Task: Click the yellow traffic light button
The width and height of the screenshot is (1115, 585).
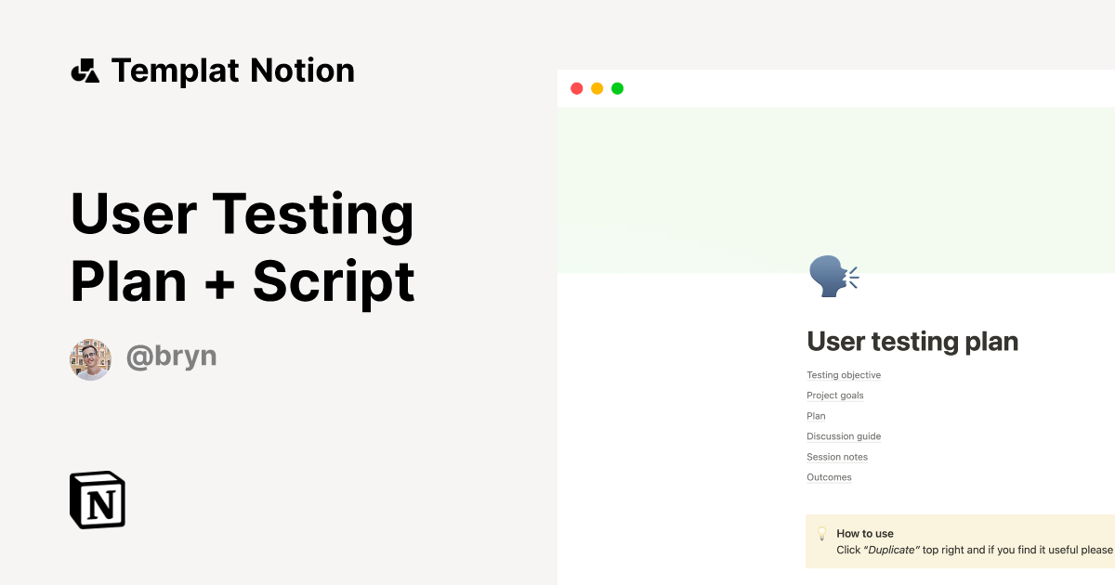Action: coord(597,87)
